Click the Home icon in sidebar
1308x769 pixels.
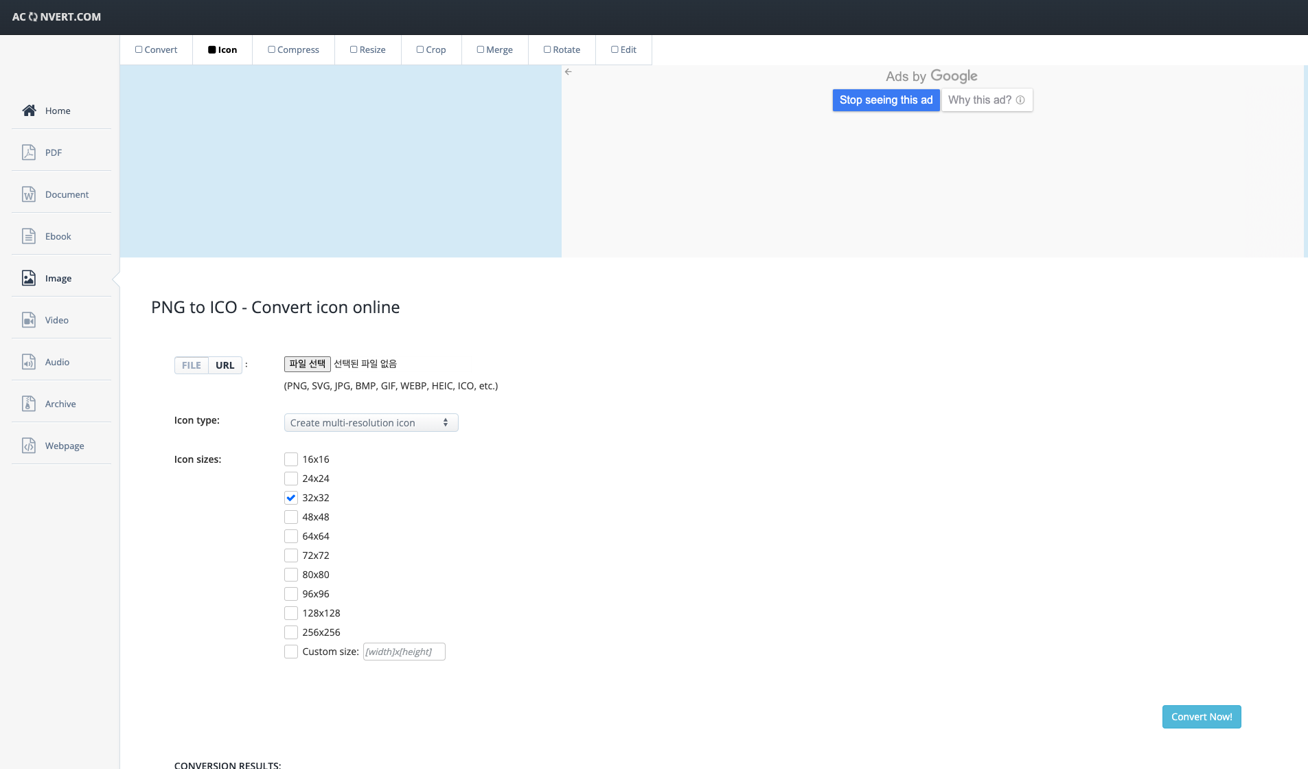click(29, 111)
